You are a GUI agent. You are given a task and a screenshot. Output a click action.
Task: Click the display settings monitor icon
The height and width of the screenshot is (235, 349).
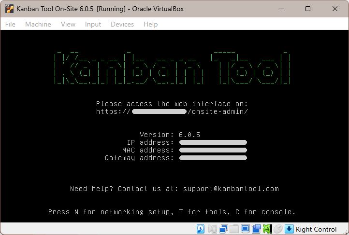[x=245, y=229]
